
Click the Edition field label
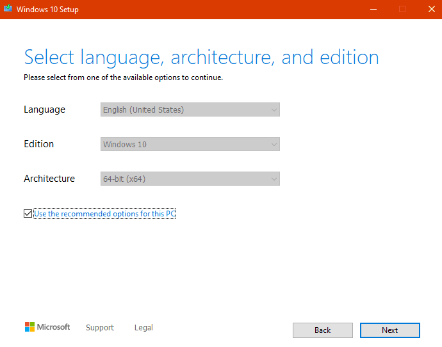[x=38, y=144]
